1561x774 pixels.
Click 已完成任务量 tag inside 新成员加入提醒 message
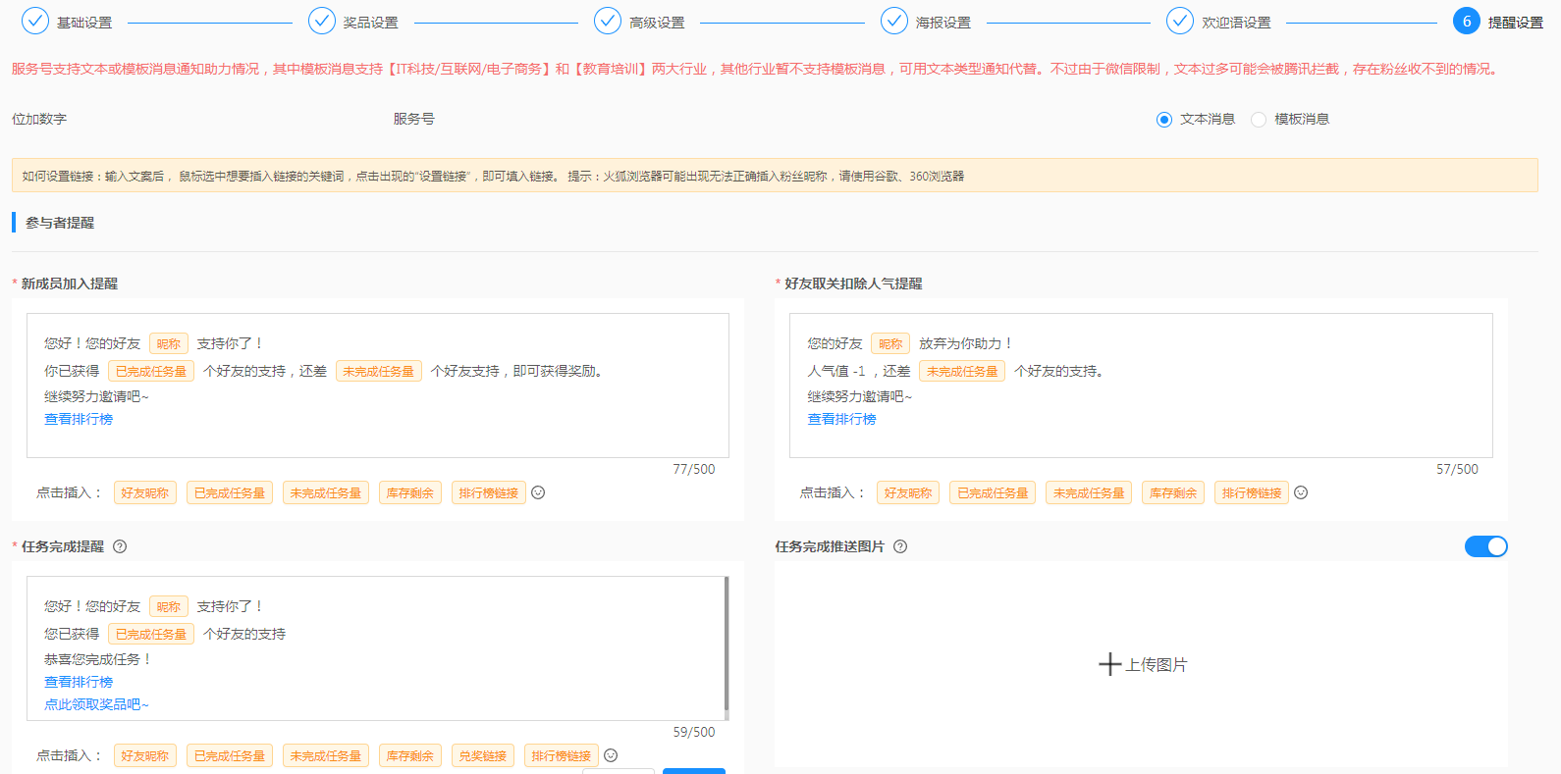151,372
